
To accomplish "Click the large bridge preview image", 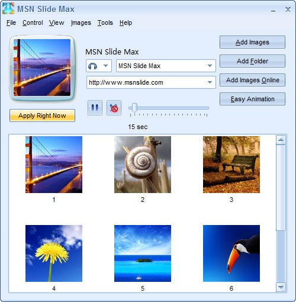I will click(x=42, y=68).
